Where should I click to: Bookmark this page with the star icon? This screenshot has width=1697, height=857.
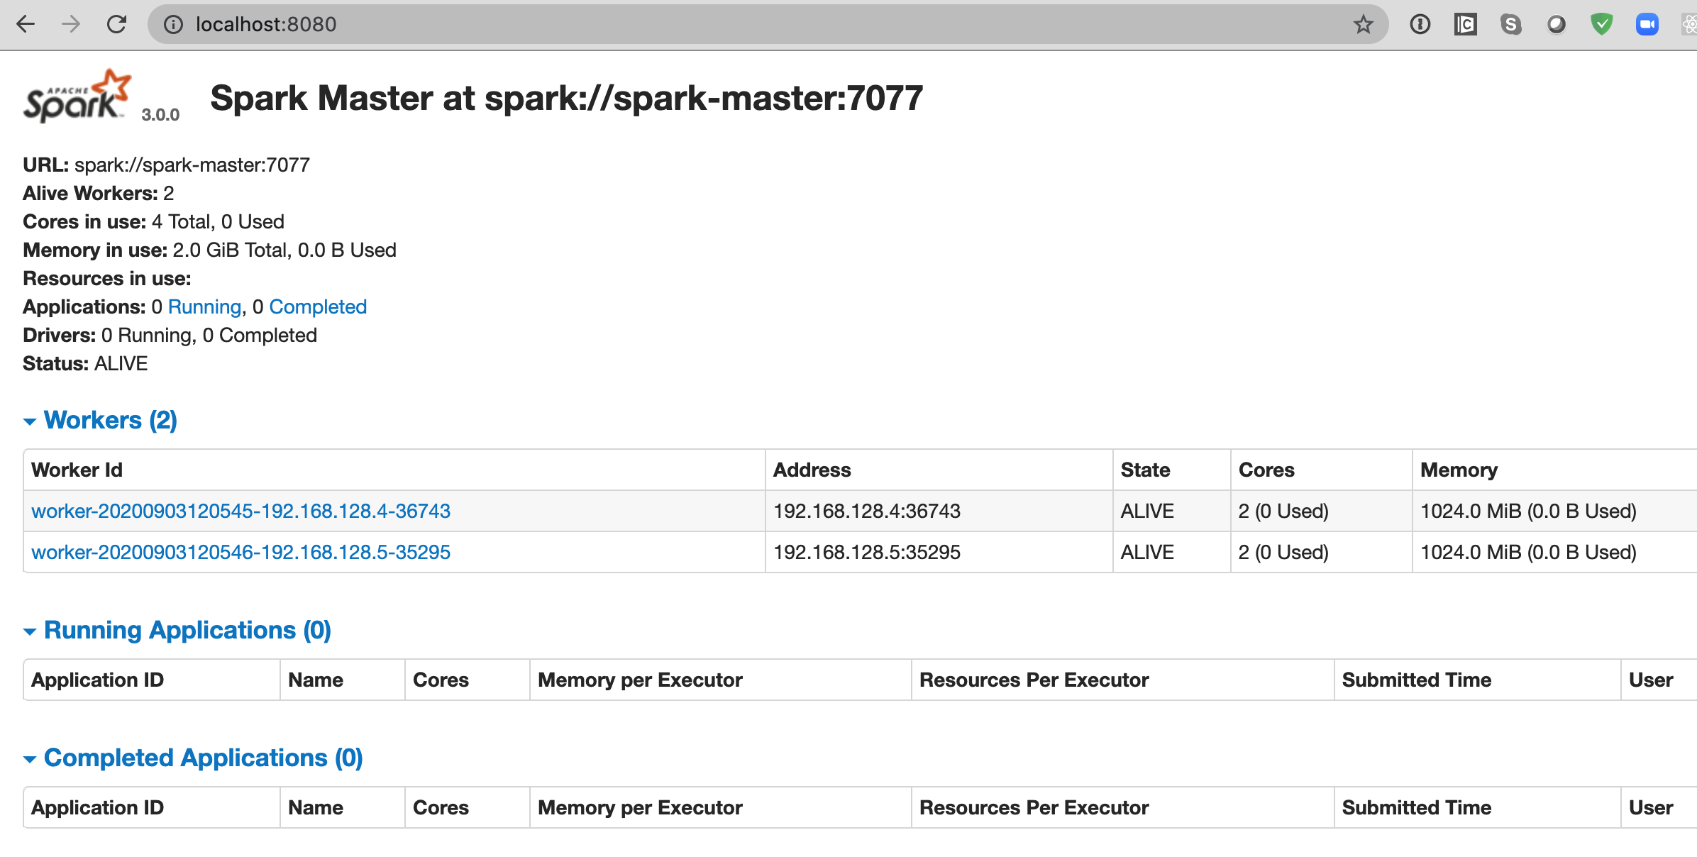[x=1363, y=25]
